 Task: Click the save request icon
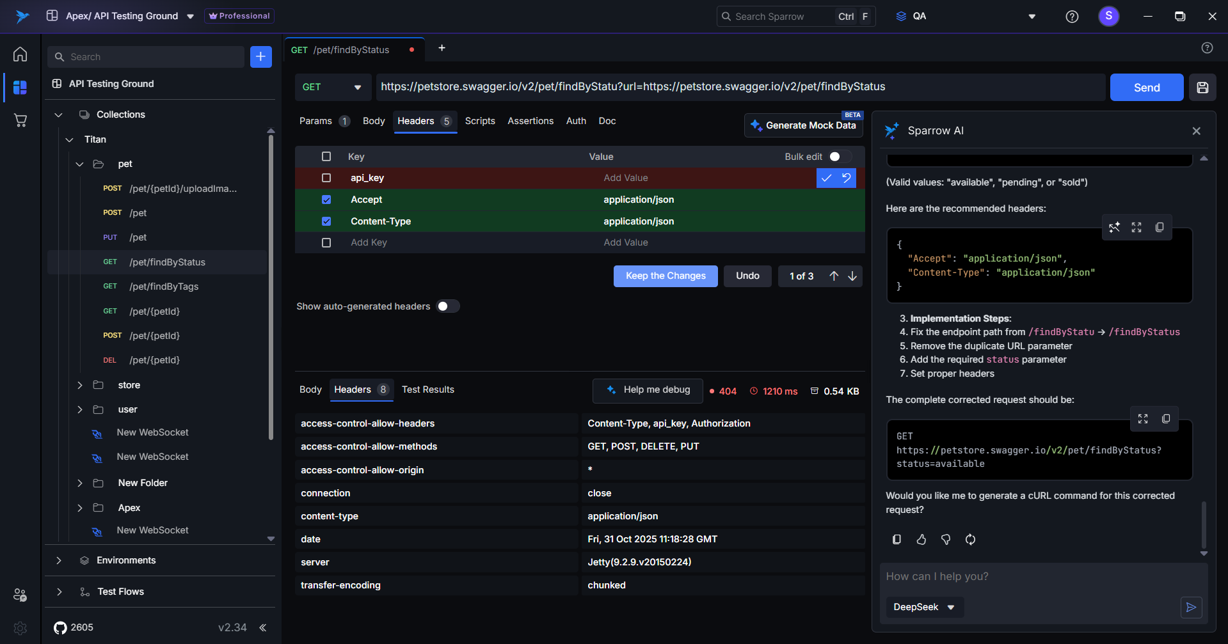coord(1202,88)
